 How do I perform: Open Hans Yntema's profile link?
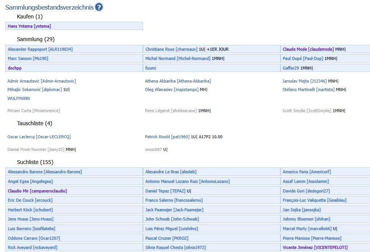coord(29,26)
